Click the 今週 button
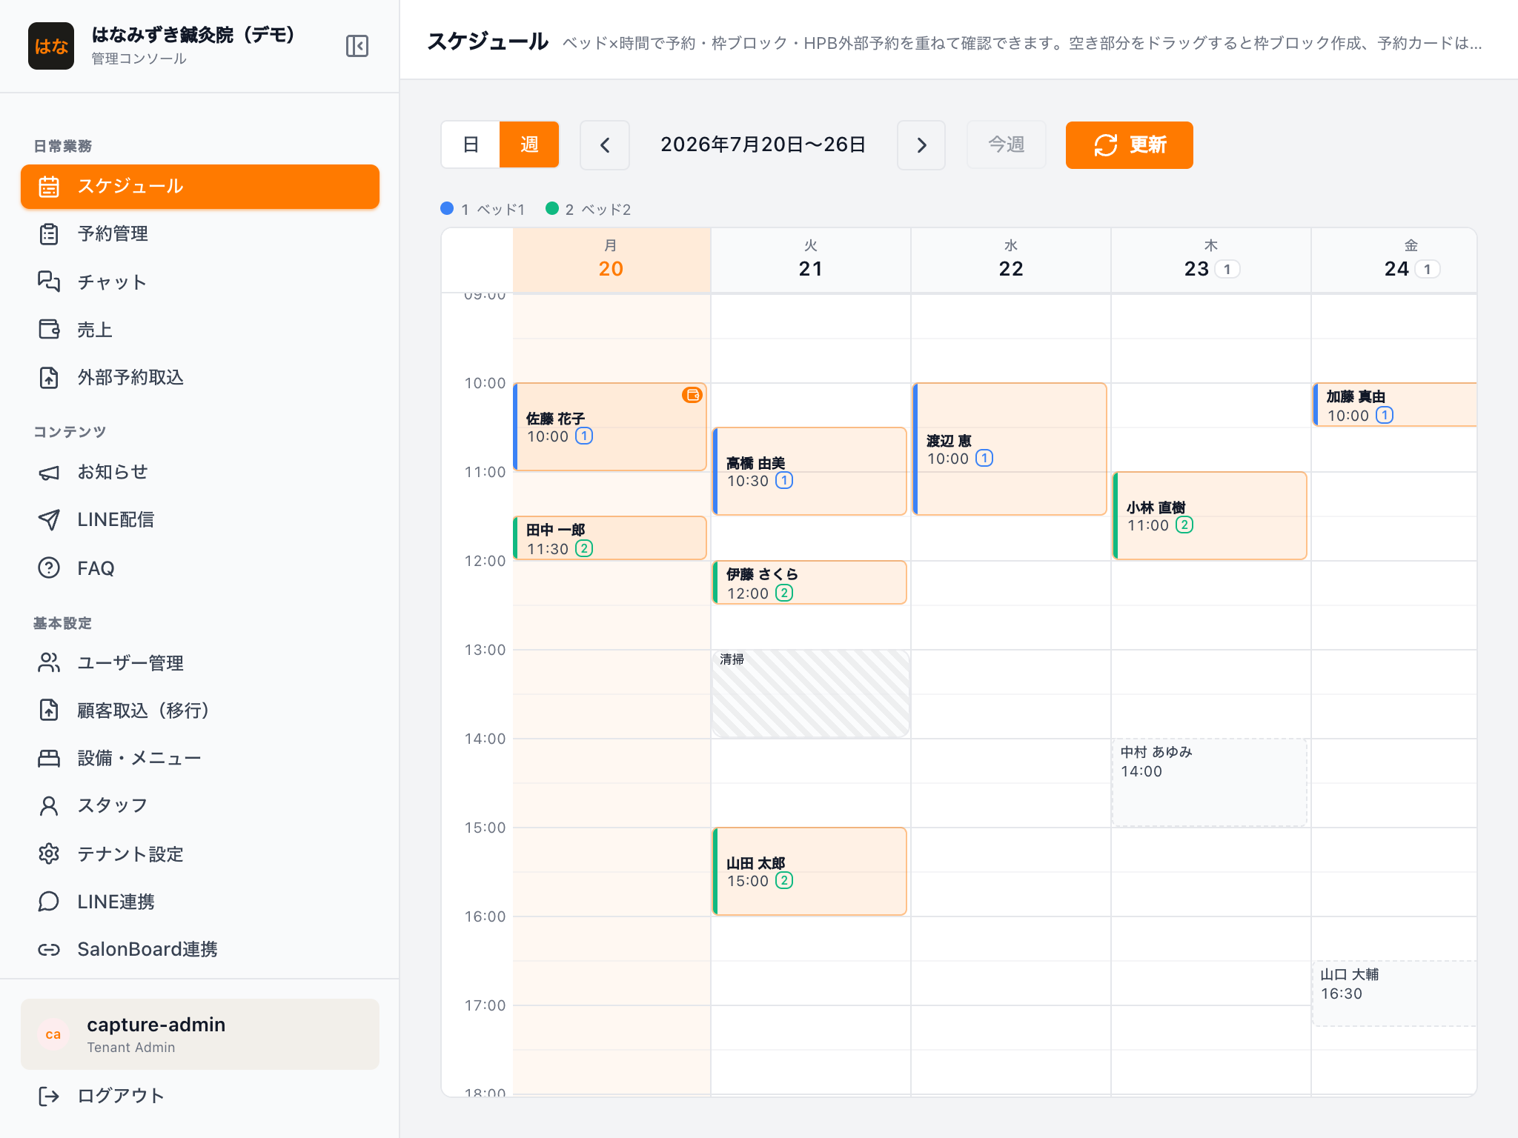Image resolution: width=1518 pixels, height=1138 pixels. [x=1007, y=145]
